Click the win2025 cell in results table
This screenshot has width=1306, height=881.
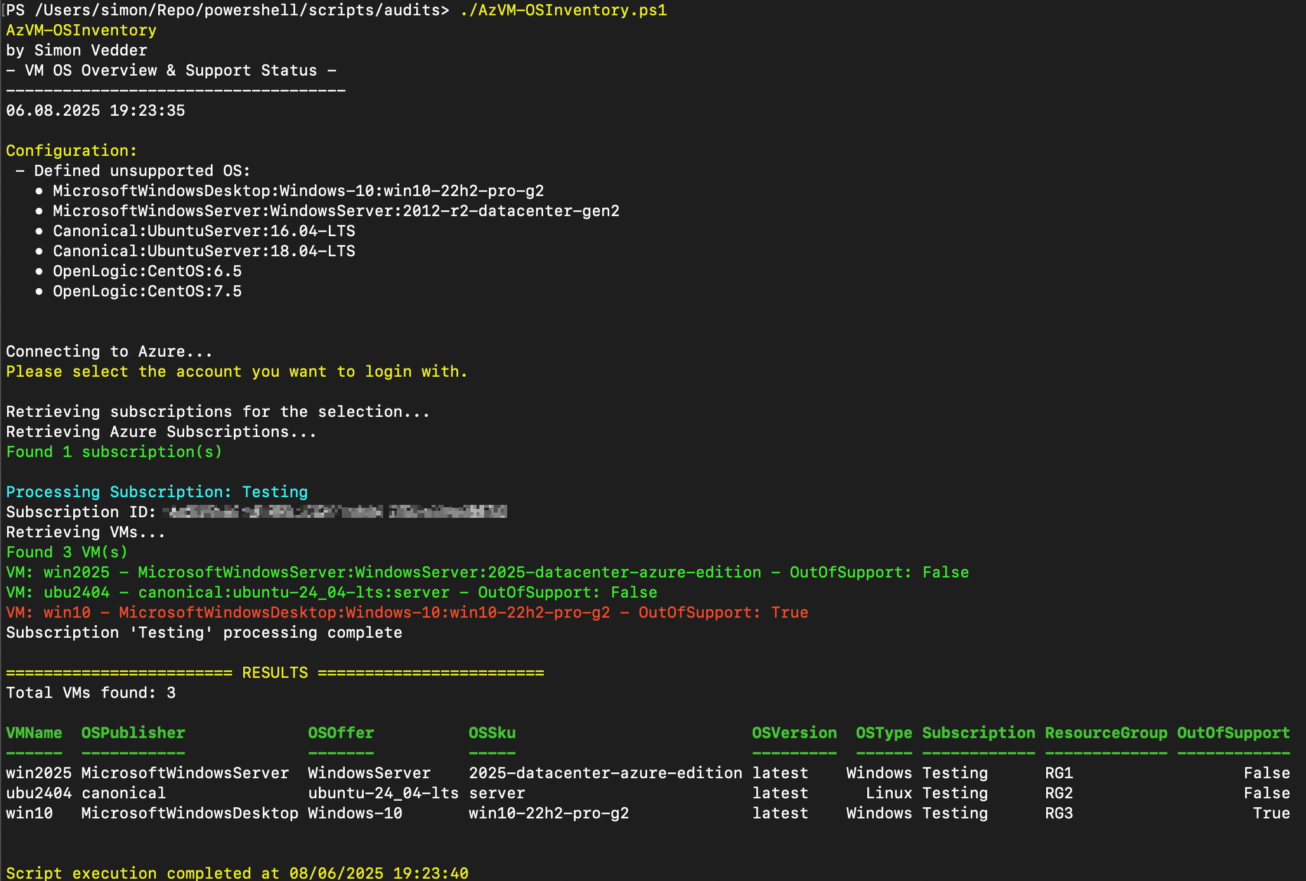[39, 773]
